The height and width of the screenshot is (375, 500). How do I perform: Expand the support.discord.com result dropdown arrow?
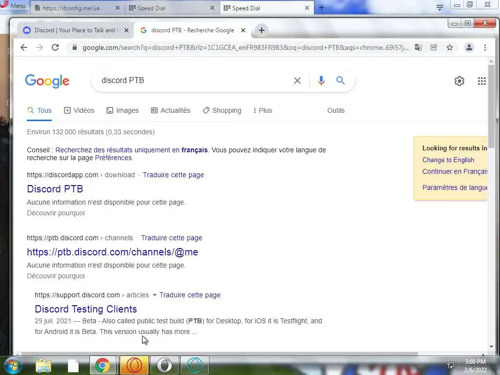(155, 295)
